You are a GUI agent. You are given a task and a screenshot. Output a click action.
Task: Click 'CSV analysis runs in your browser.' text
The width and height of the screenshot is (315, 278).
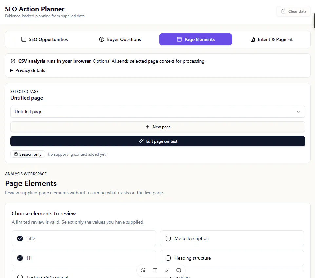point(55,61)
